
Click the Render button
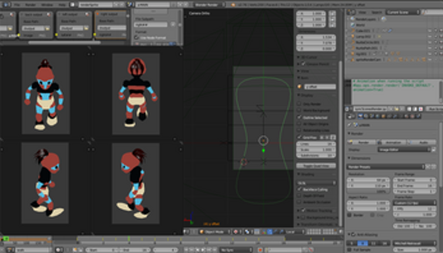pyautogui.click(x=361, y=142)
